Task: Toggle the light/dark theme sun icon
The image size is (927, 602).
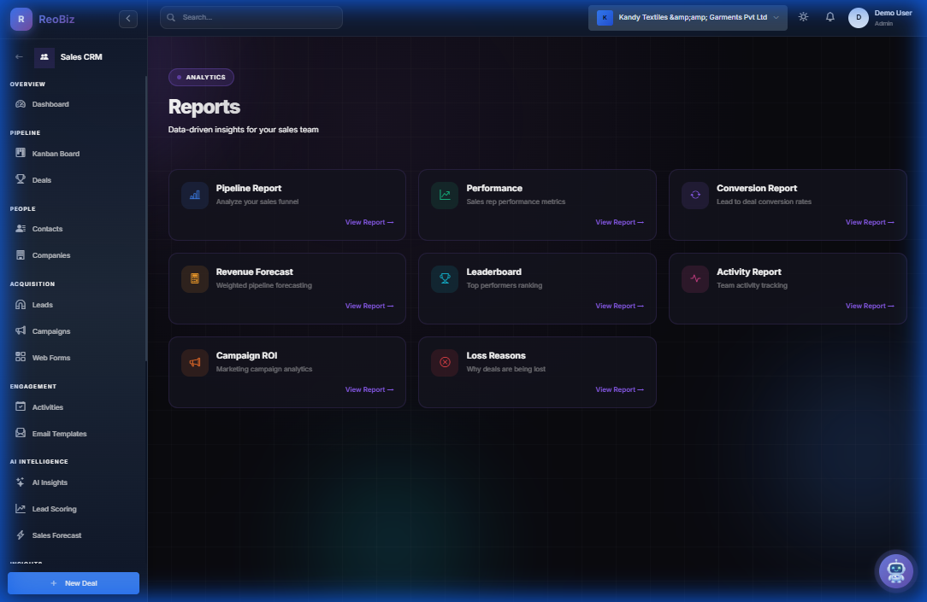Action: click(x=802, y=16)
